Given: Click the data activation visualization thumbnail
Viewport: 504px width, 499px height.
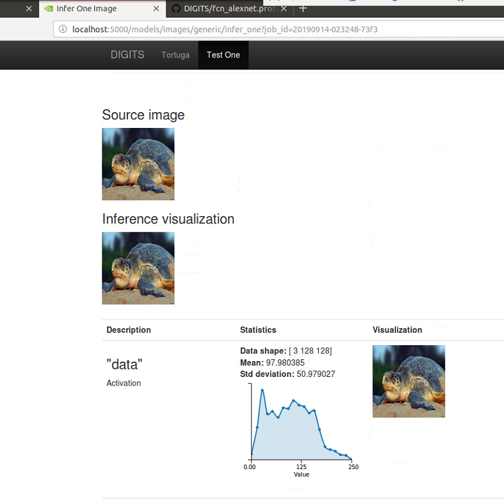Looking at the screenshot, I should [408, 381].
